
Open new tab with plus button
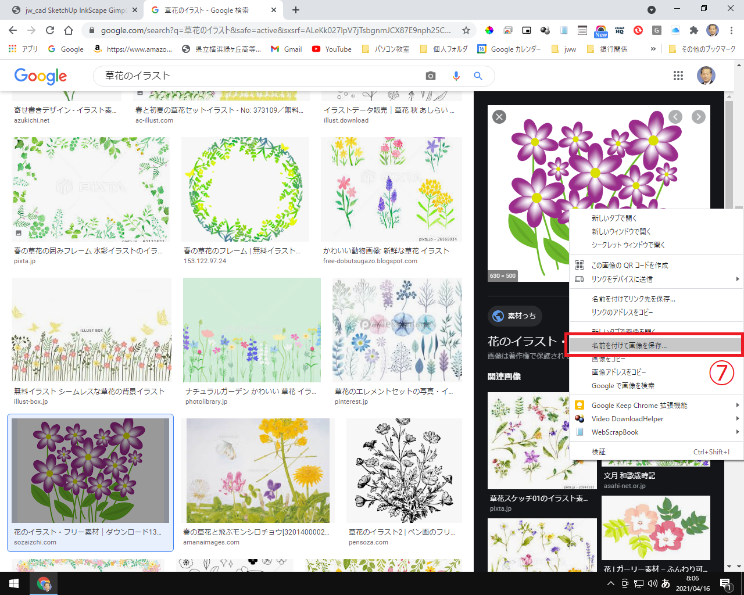296,10
